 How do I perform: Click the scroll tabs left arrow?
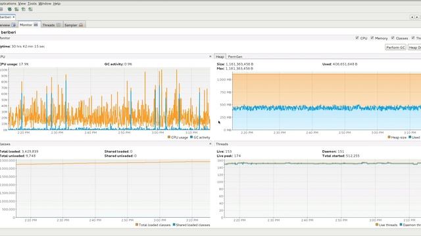pos(412,17)
